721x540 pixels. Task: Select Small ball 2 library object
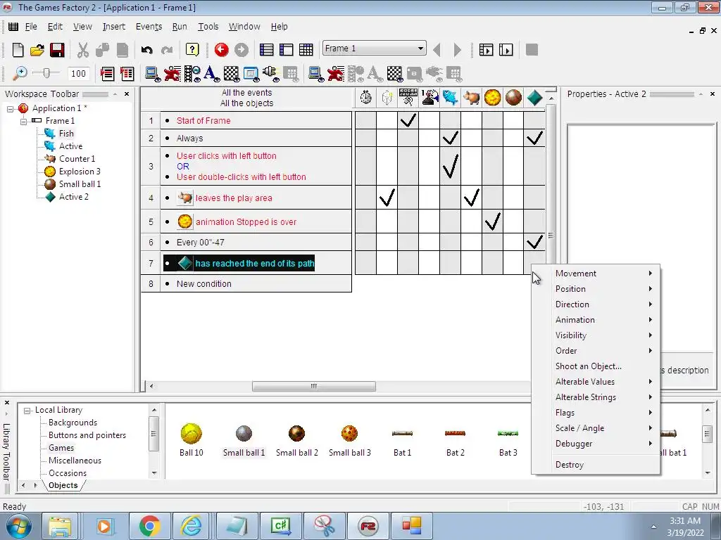(296, 439)
